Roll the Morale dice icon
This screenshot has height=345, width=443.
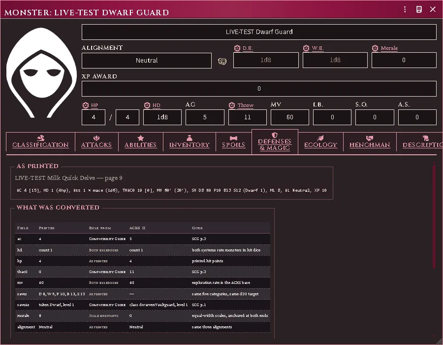click(375, 48)
